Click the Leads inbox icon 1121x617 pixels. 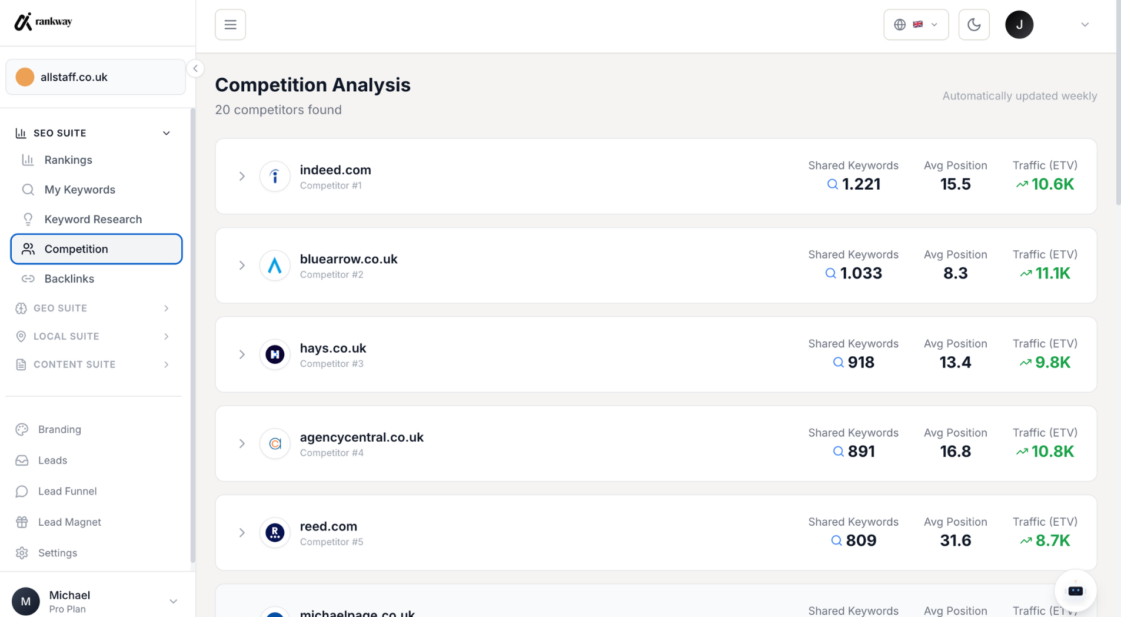22,460
